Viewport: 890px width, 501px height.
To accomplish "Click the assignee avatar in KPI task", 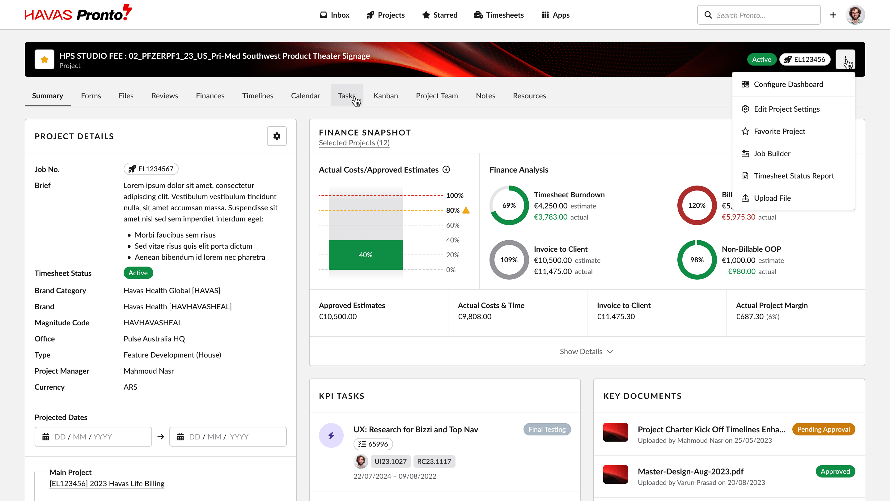I will [361, 461].
